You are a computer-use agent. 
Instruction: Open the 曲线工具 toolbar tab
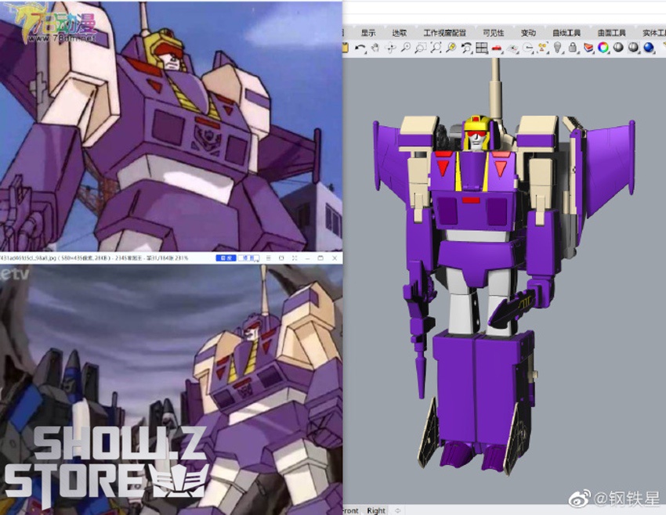[x=566, y=33]
